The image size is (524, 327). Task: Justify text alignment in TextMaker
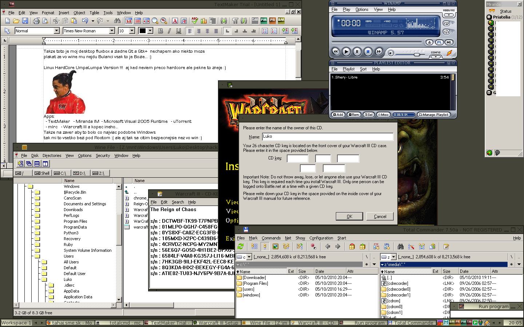click(216, 31)
